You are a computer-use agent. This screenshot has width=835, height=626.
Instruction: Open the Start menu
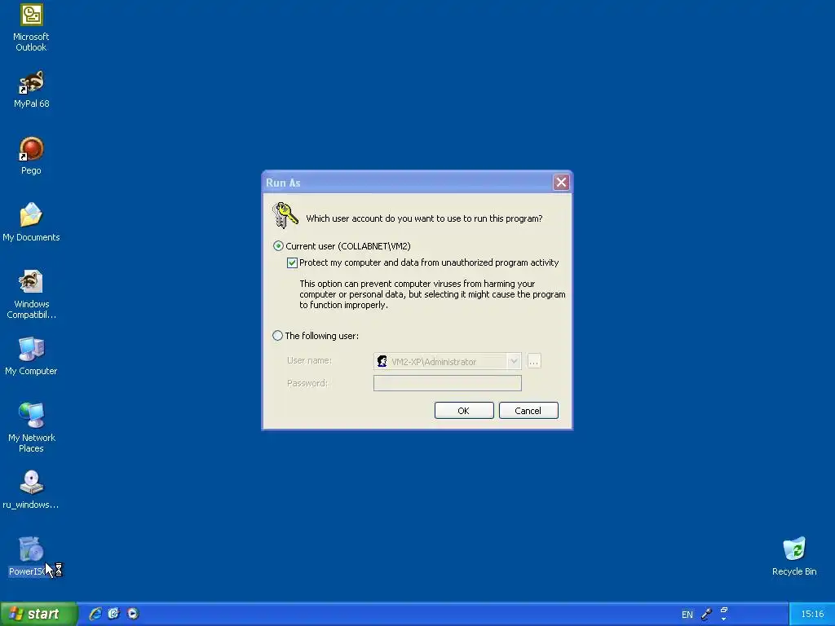(38, 614)
